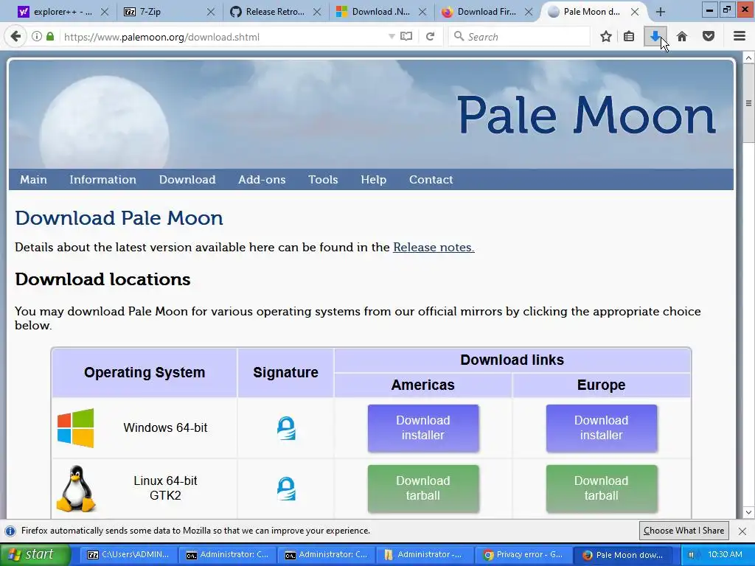755x566 pixels.
Task: Close the Download .N... tab
Action: 422,12
